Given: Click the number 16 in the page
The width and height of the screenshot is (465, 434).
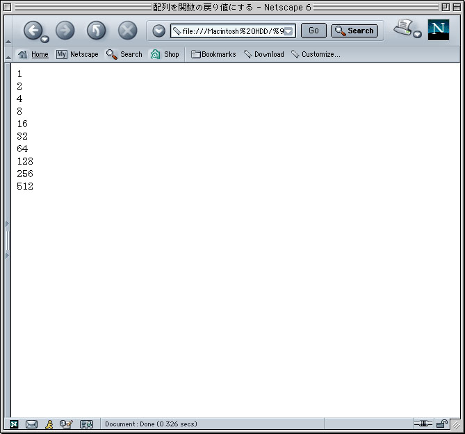Looking at the screenshot, I should click(x=22, y=124).
